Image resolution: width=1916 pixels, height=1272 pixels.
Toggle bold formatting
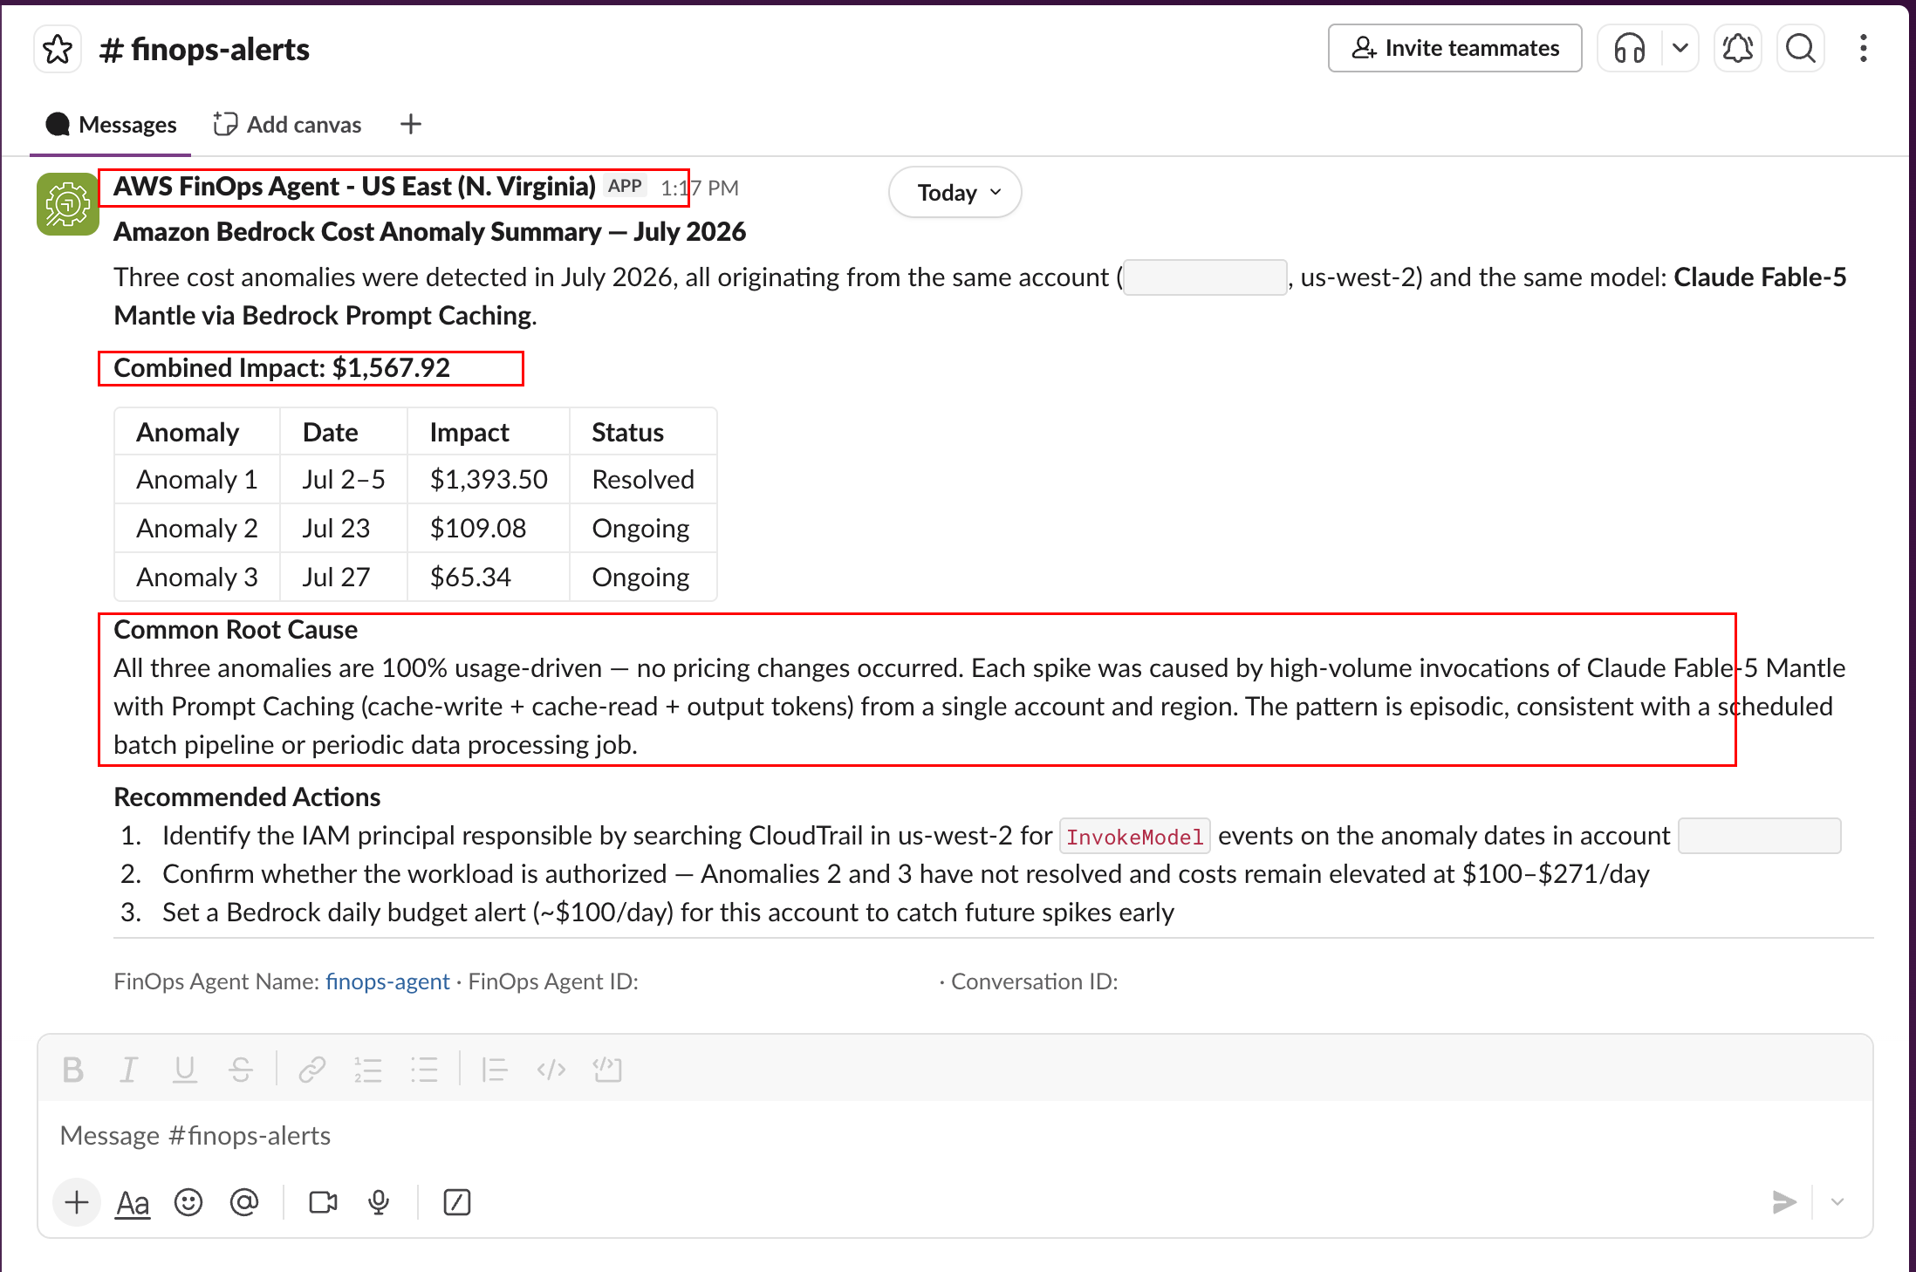[x=73, y=1069]
